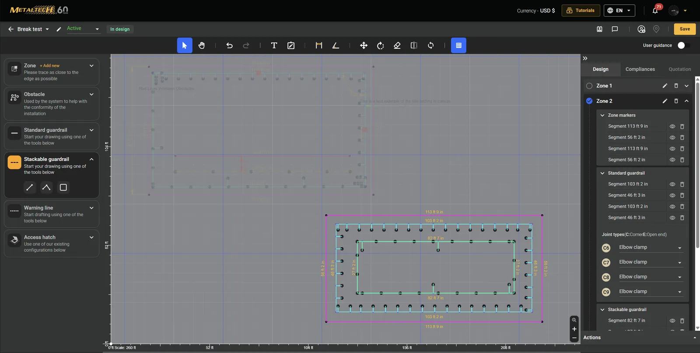Click the Save button
The image size is (700, 353).
[685, 29]
